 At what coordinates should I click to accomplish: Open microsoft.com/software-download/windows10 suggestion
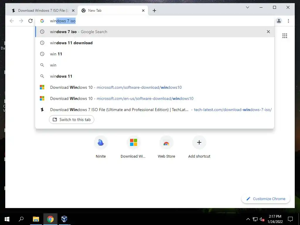click(155, 87)
